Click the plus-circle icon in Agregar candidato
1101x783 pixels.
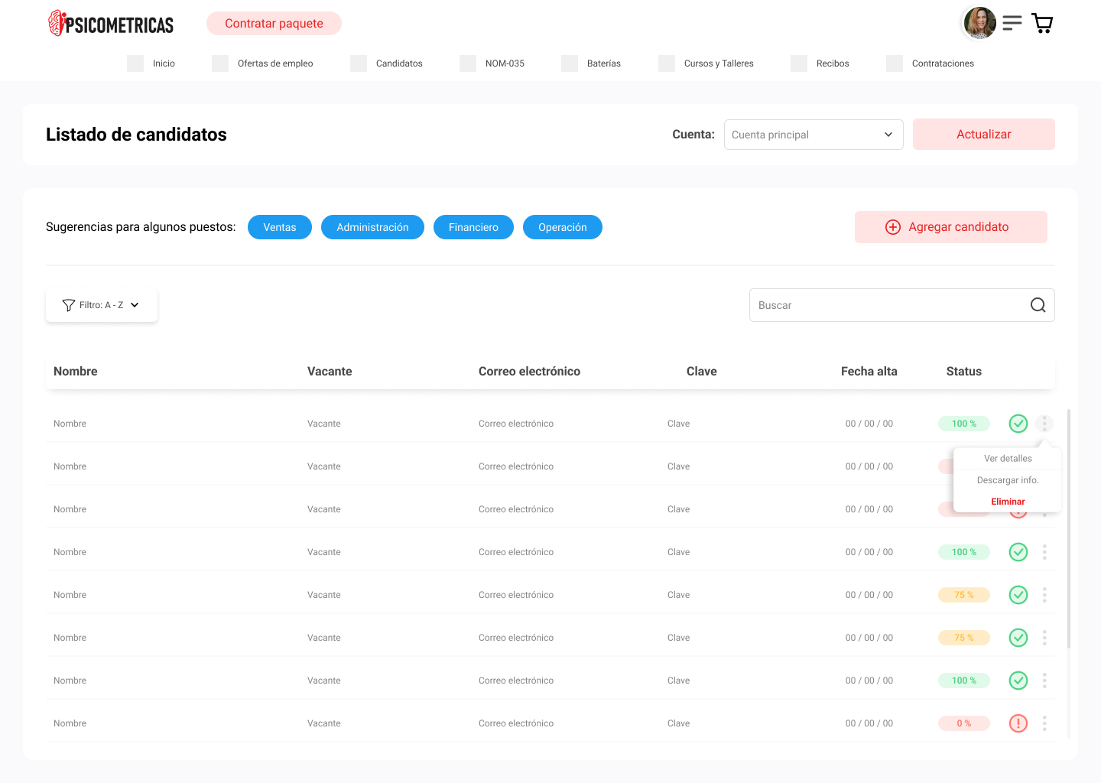pyautogui.click(x=893, y=227)
